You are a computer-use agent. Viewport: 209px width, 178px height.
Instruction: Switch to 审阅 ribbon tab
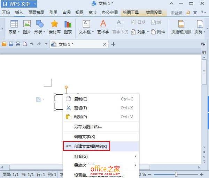pyautogui.click(x=67, y=13)
